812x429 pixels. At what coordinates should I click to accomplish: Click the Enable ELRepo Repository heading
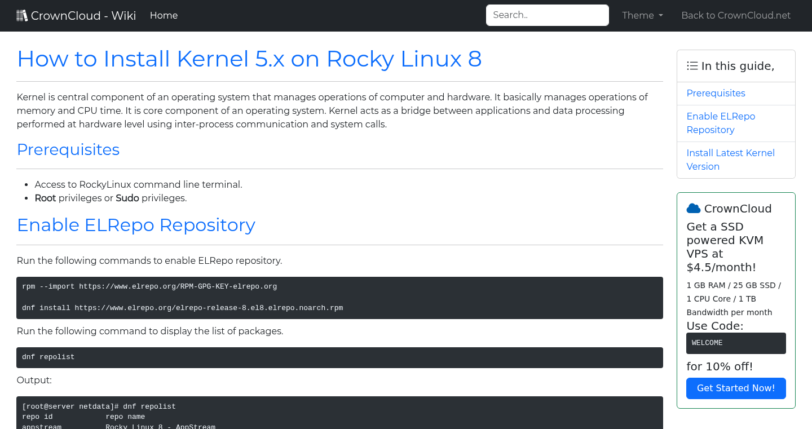tap(136, 225)
